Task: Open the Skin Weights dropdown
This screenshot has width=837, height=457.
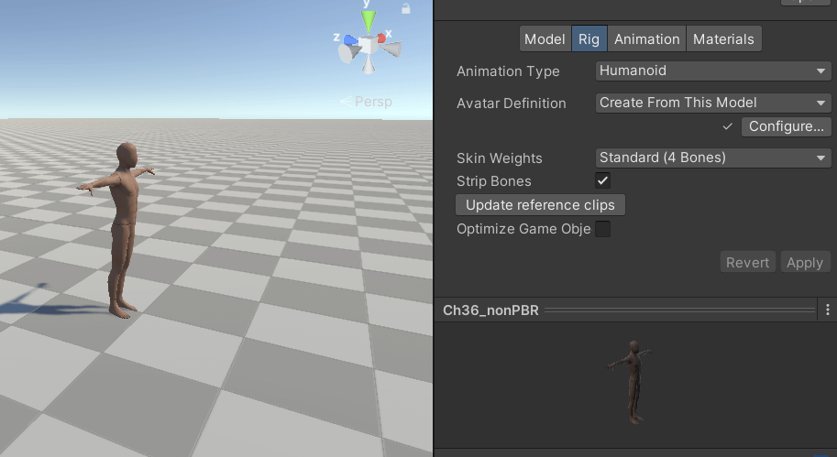Action: click(713, 158)
